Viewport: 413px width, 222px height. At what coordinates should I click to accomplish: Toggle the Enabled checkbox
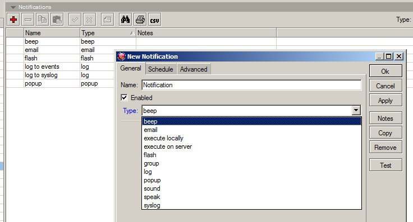tap(124, 98)
